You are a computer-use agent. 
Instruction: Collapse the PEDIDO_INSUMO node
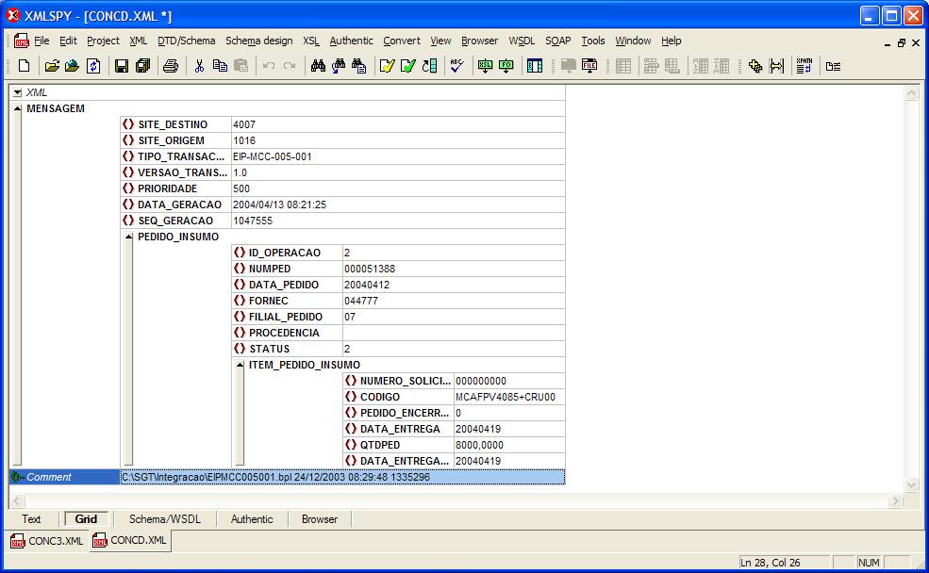pos(129,237)
